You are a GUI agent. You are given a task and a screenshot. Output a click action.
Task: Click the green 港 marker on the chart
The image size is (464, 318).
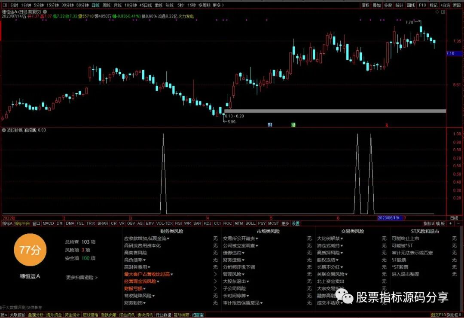pos(293,125)
